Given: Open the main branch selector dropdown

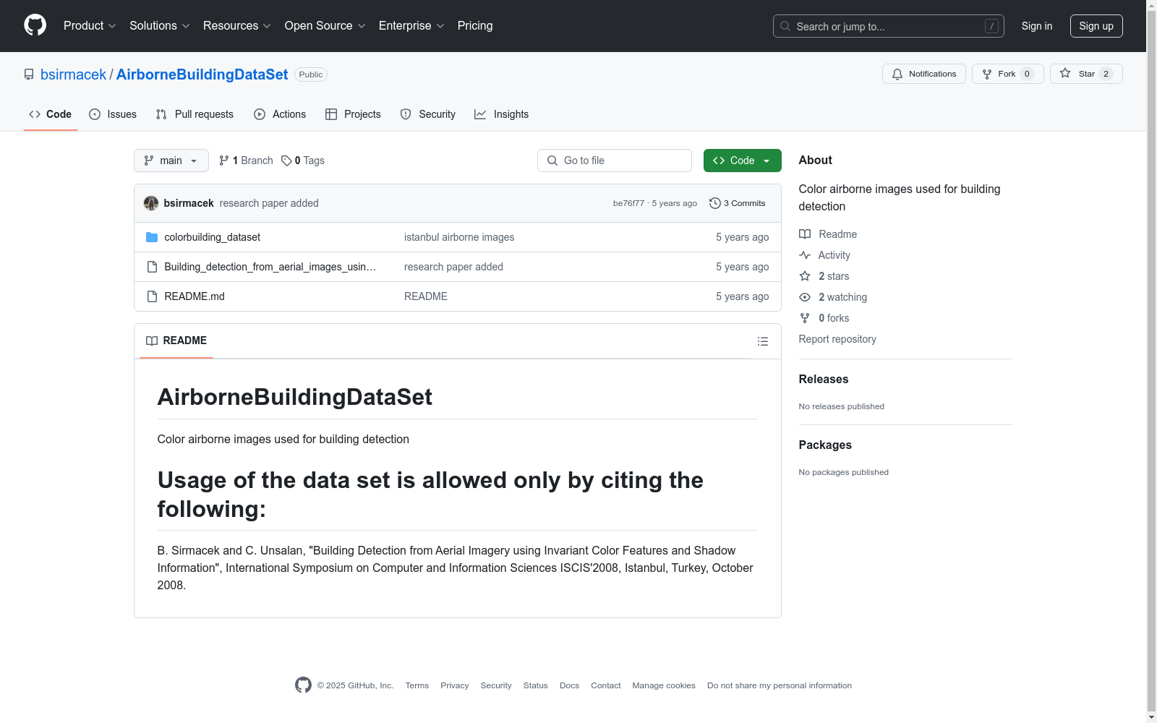Looking at the screenshot, I should [x=171, y=161].
